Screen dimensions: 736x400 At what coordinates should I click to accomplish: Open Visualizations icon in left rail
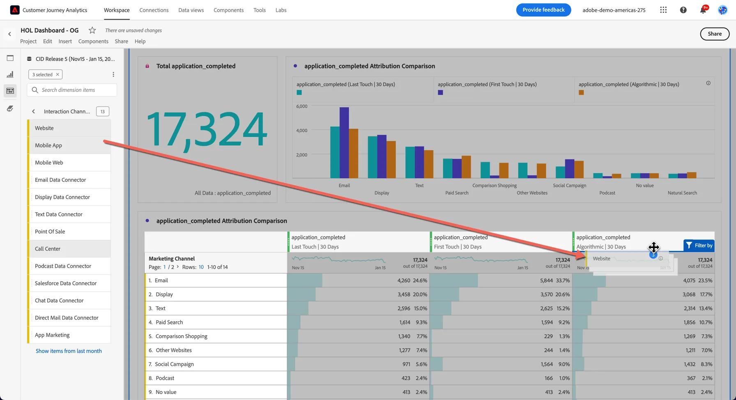coord(10,74)
